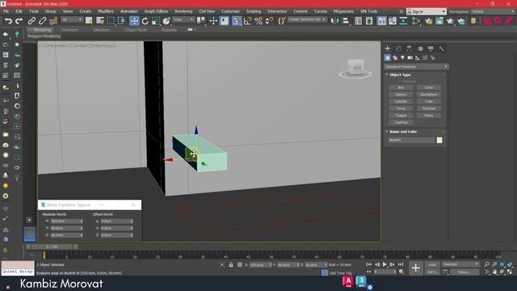Toggle the selection lock padlock in status bar
Image resolution: width=517 pixels, height=291 pixels.
click(231, 264)
